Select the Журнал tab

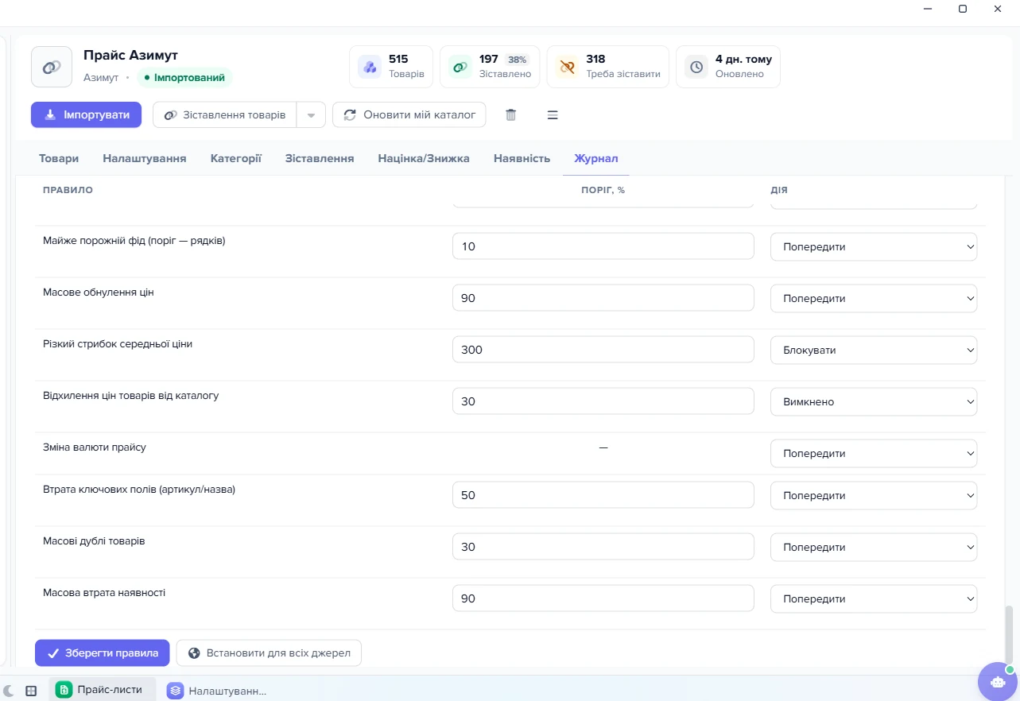tap(596, 158)
